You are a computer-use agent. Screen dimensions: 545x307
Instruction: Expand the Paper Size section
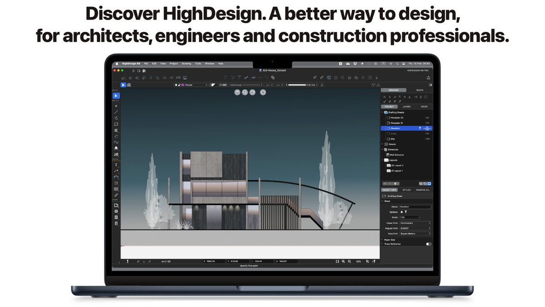[382, 239]
